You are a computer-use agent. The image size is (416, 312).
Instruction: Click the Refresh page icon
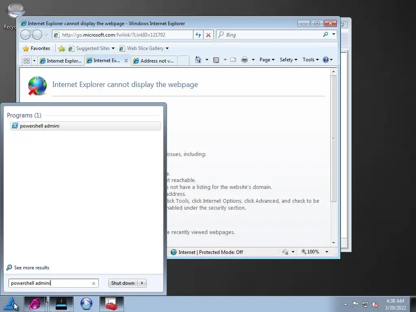coord(198,35)
